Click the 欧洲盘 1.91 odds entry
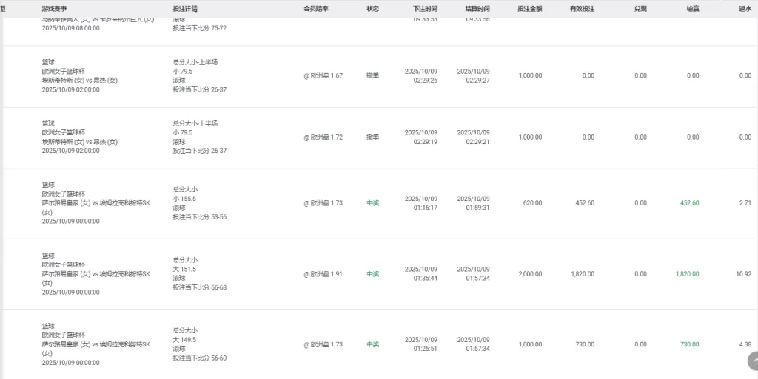 click(x=323, y=274)
